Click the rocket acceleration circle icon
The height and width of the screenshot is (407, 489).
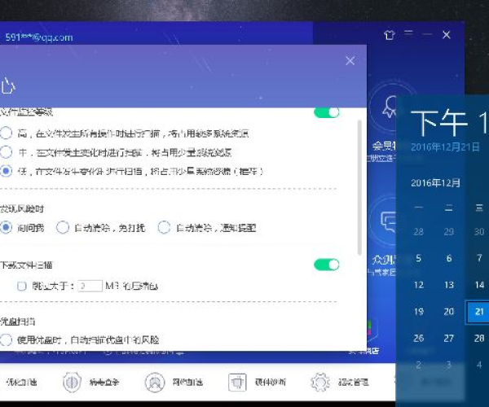tap(155, 382)
